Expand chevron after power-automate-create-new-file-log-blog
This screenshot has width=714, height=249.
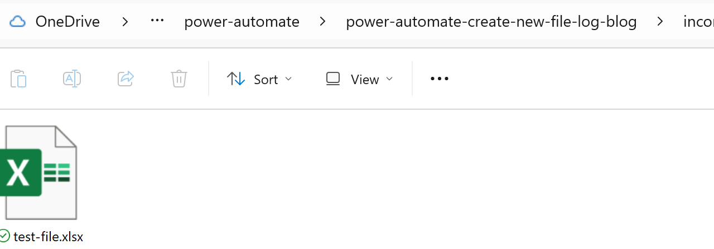pyautogui.click(x=660, y=22)
